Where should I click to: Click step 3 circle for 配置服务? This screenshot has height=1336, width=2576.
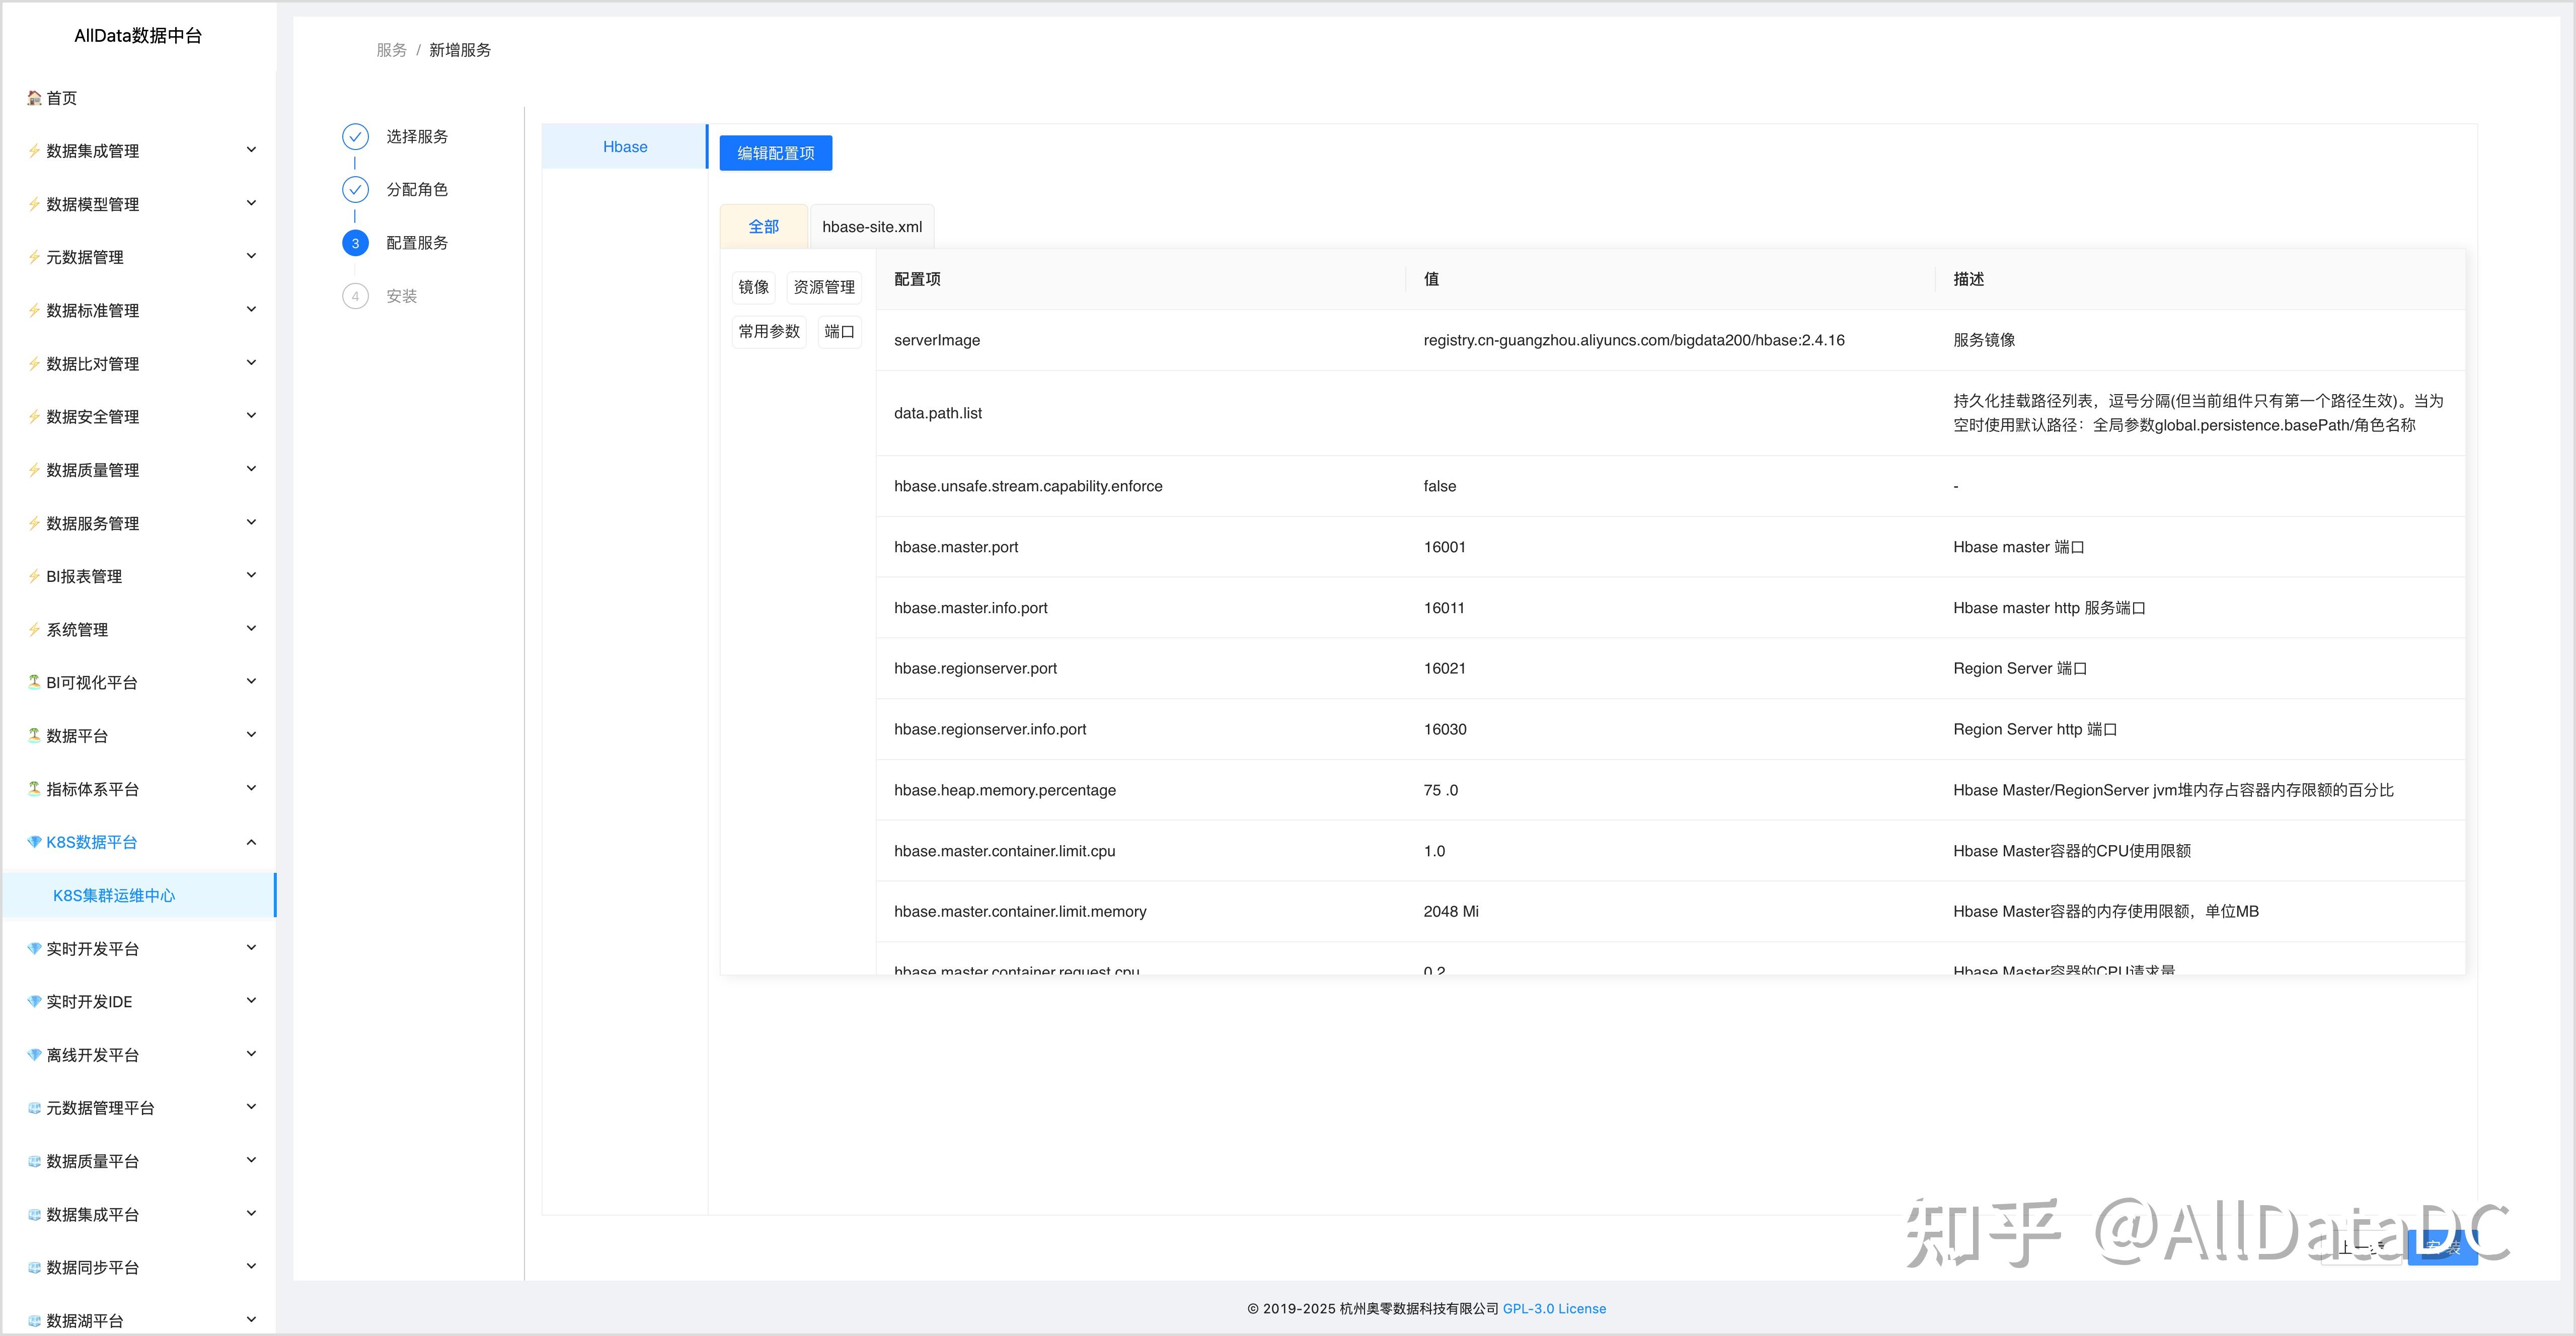355,243
